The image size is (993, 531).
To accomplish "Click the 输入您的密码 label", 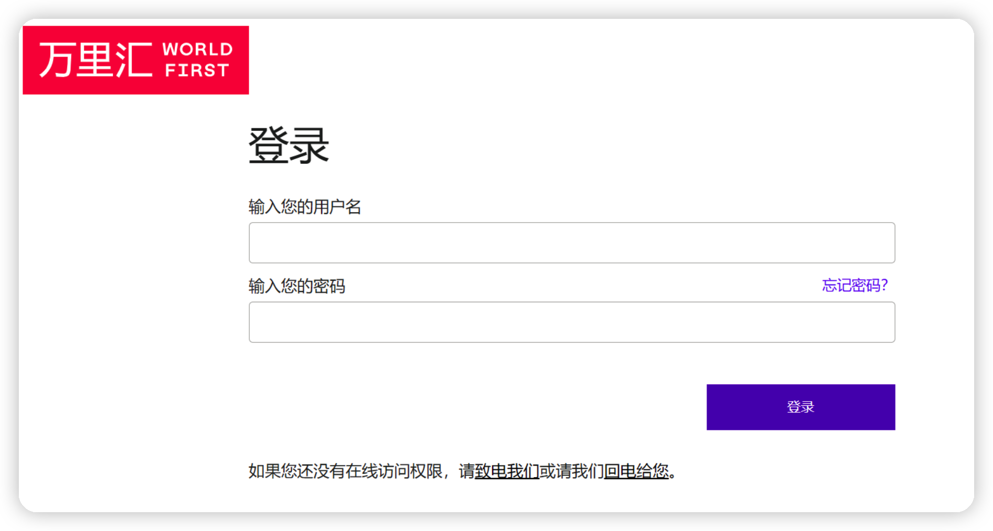I will [x=297, y=286].
